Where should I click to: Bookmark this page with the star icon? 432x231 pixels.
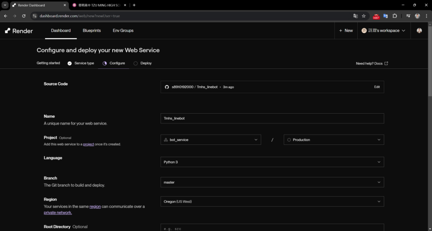[364, 16]
